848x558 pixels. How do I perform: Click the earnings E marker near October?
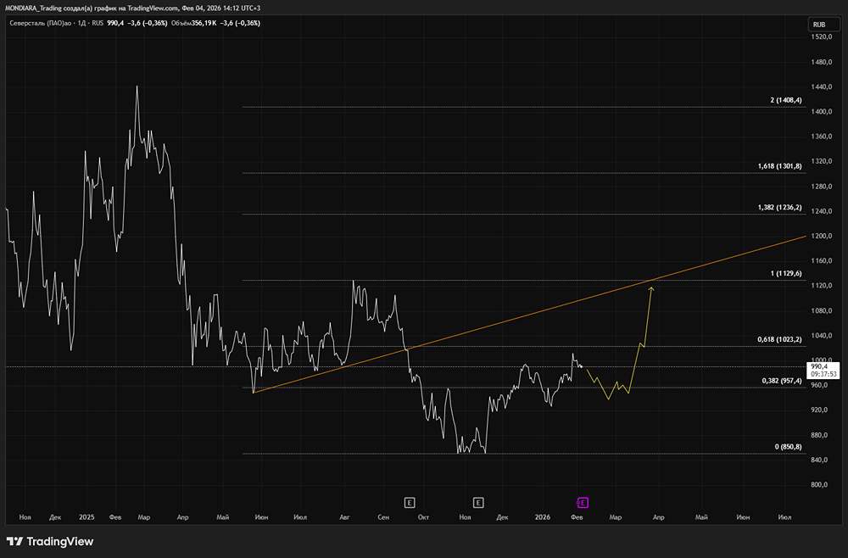click(410, 502)
